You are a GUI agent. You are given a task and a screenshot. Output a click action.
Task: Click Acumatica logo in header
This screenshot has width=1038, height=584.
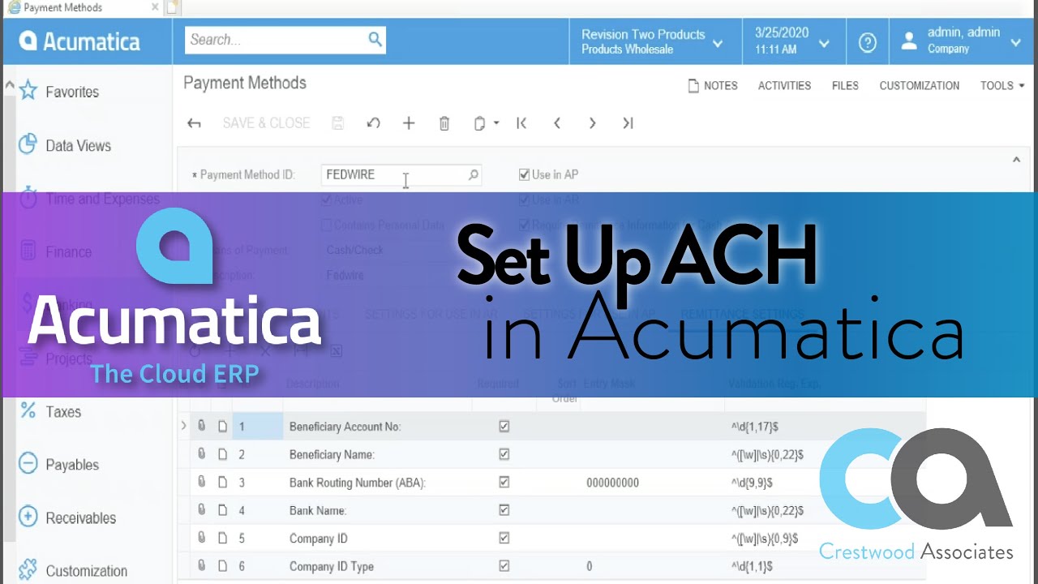[79, 41]
